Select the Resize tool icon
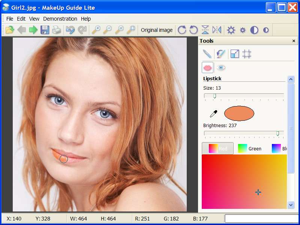 (x=235, y=54)
